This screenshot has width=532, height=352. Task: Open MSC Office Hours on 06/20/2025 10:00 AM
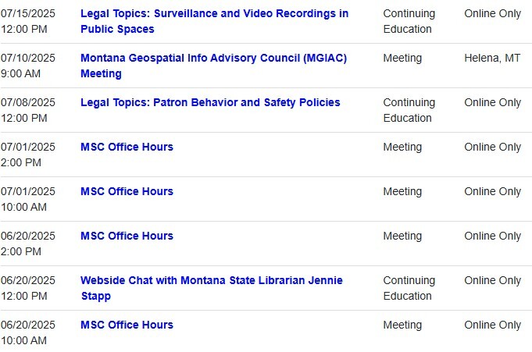pyautogui.click(x=127, y=325)
